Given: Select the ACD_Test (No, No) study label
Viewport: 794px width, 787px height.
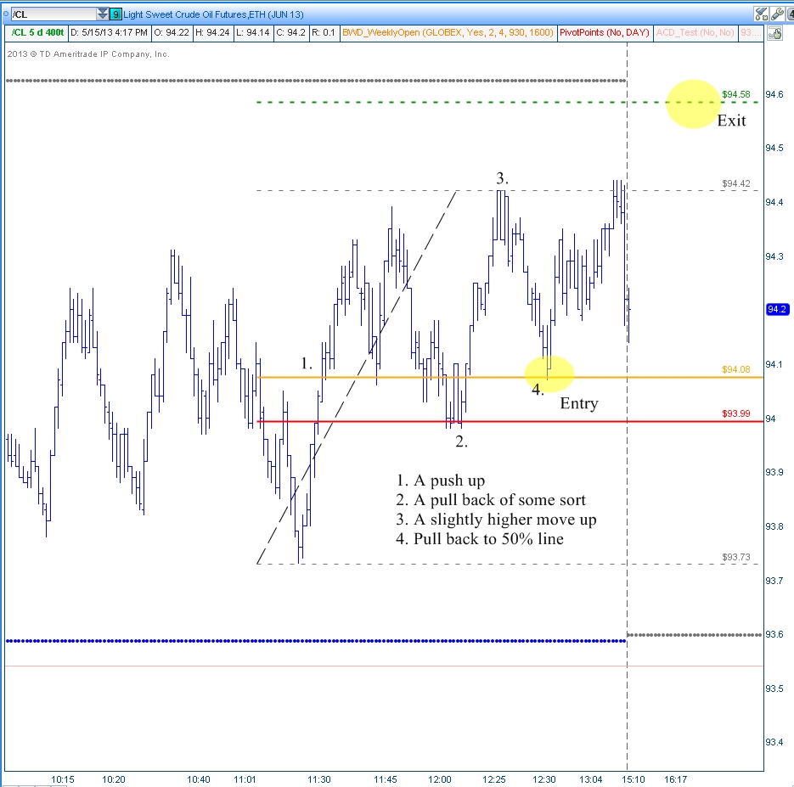Looking at the screenshot, I should [x=695, y=32].
